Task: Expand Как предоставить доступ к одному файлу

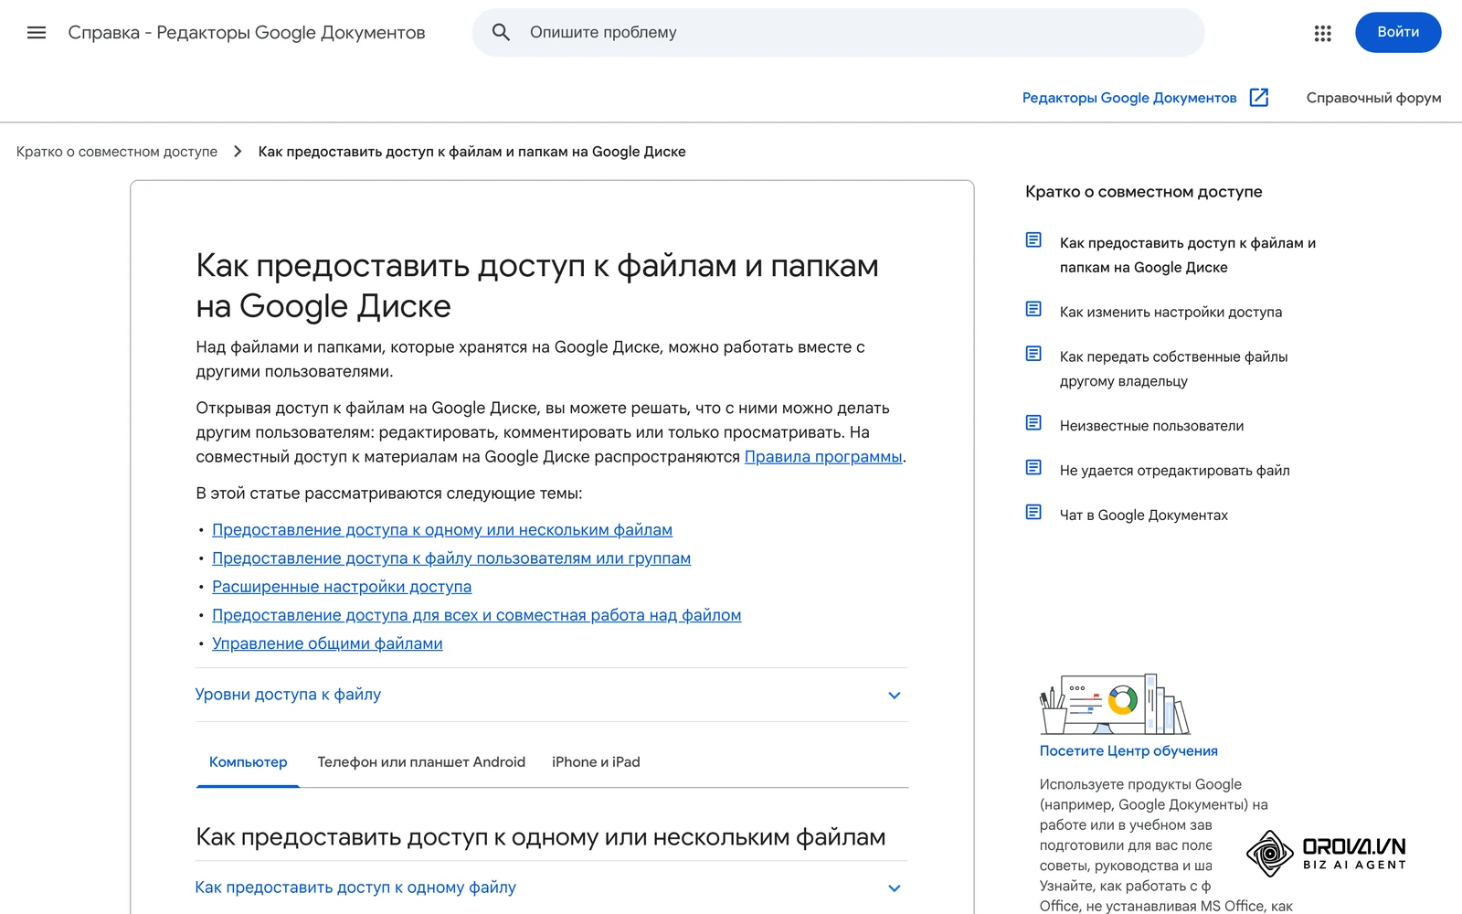Action: coord(552,887)
